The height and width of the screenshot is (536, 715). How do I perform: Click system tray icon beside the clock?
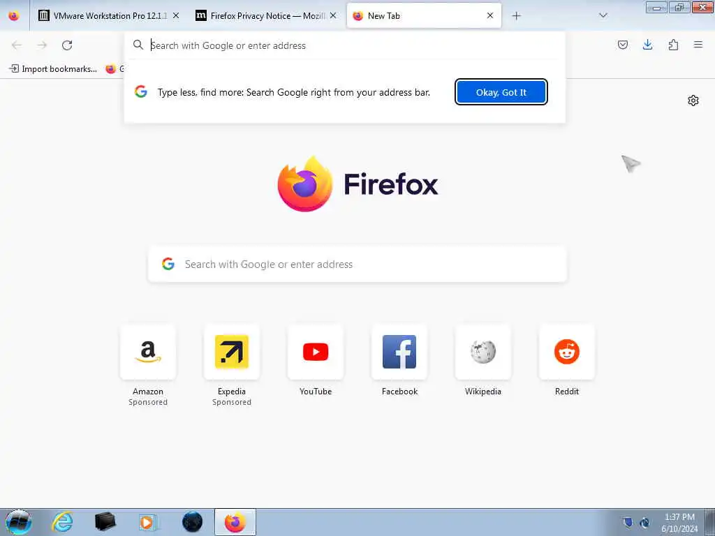[644, 523]
